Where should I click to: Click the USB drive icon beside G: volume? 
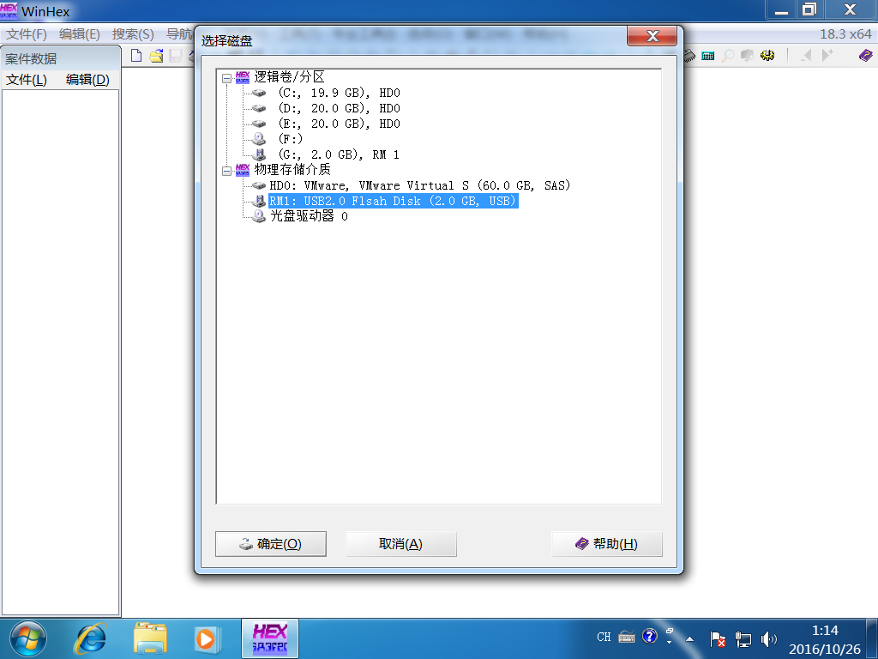point(259,154)
